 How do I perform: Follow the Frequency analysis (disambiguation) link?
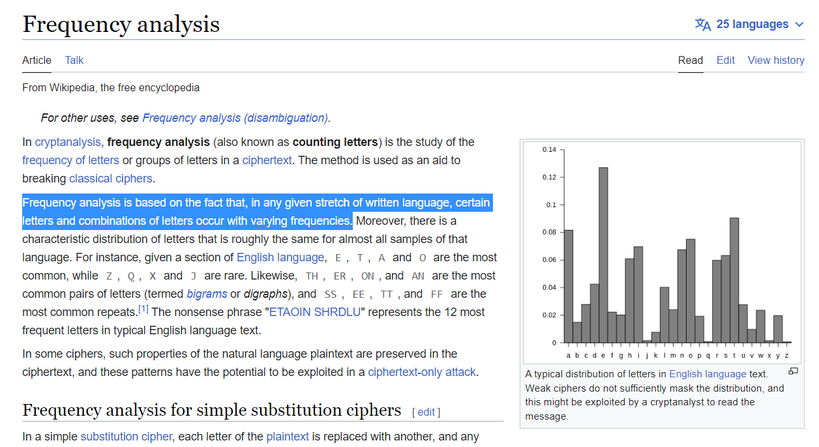(235, 118)
